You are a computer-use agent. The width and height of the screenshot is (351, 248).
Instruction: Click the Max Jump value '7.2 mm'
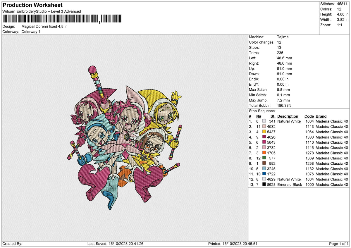pyautogui.click(x=283, y=100)
